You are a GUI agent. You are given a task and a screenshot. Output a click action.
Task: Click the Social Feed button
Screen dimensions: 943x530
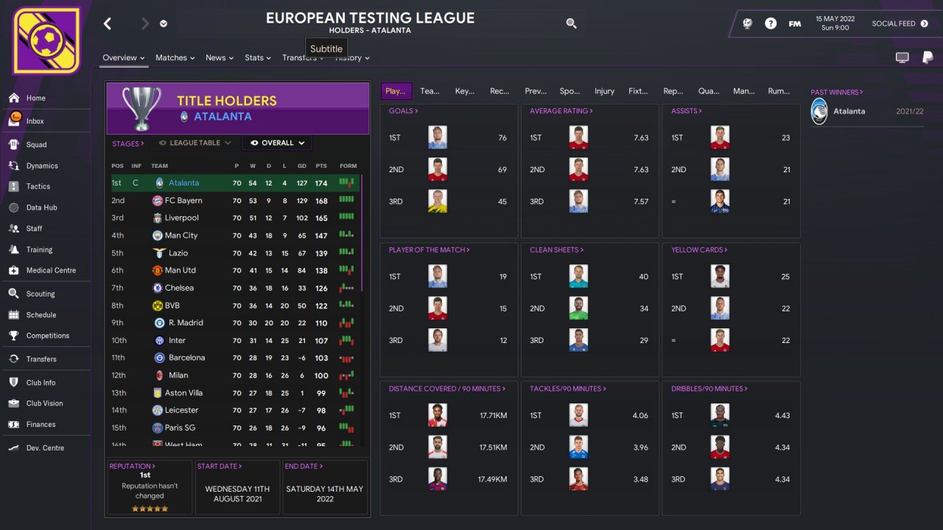coord(900,24)
